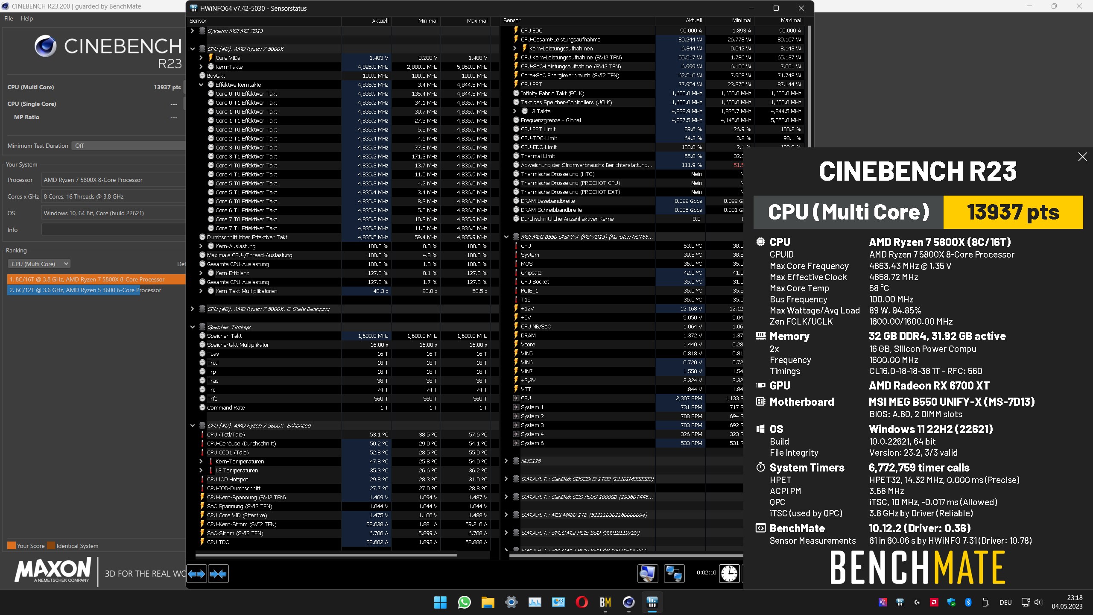Collapse the Speicher-Timings section
Image resolution: width=1093 pixels, height=615 pixels.
pos(193,327)
